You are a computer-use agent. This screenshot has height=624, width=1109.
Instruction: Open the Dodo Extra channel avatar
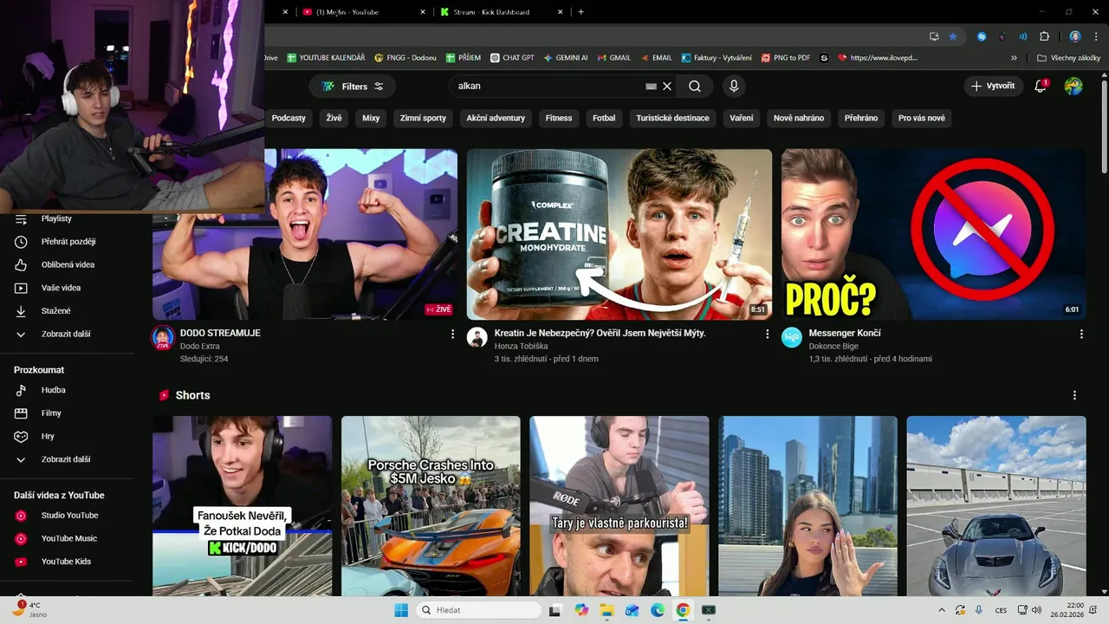163,338
